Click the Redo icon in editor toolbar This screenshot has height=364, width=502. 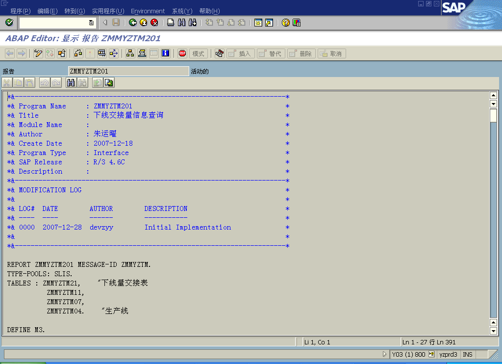56,83
